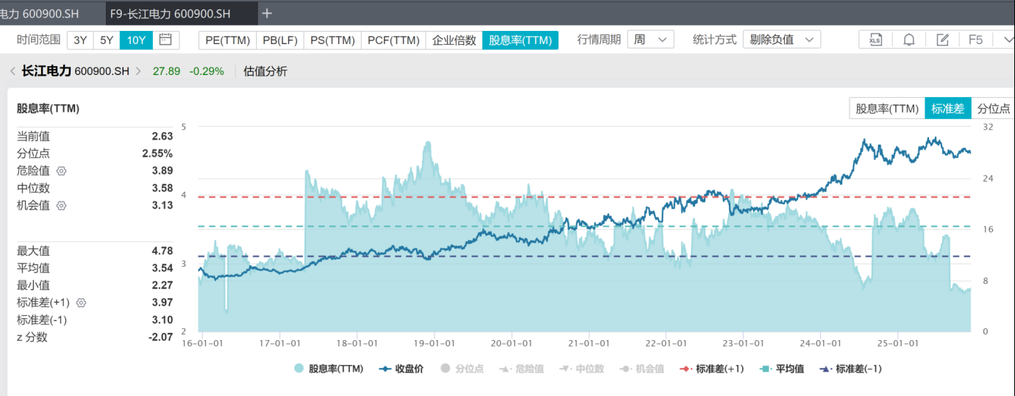This screenshot has width=1015, height=396.
Task: Click the bell alert icon
Action: [909, 40]
